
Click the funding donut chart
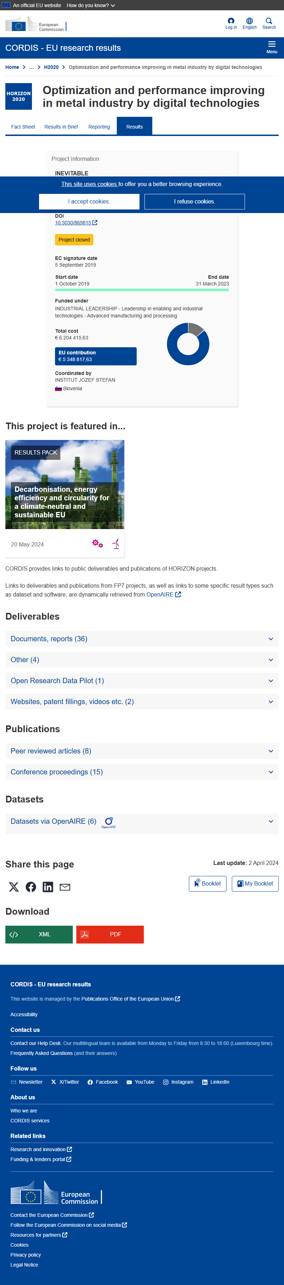[188, 344]
